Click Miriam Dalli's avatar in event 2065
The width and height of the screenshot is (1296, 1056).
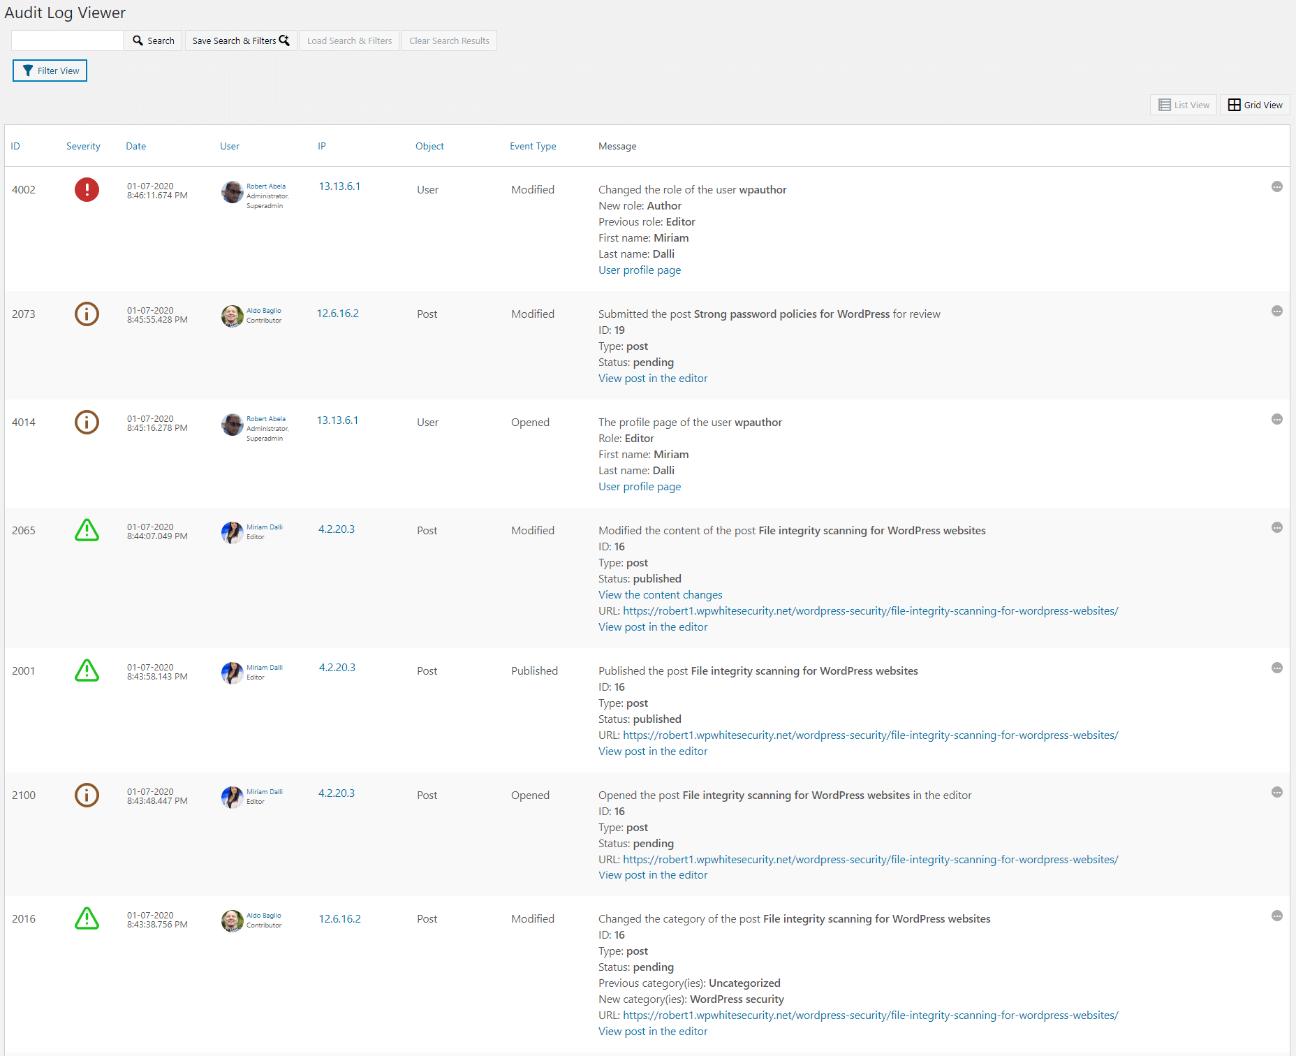pyautogui.click(x=232, y=532)
